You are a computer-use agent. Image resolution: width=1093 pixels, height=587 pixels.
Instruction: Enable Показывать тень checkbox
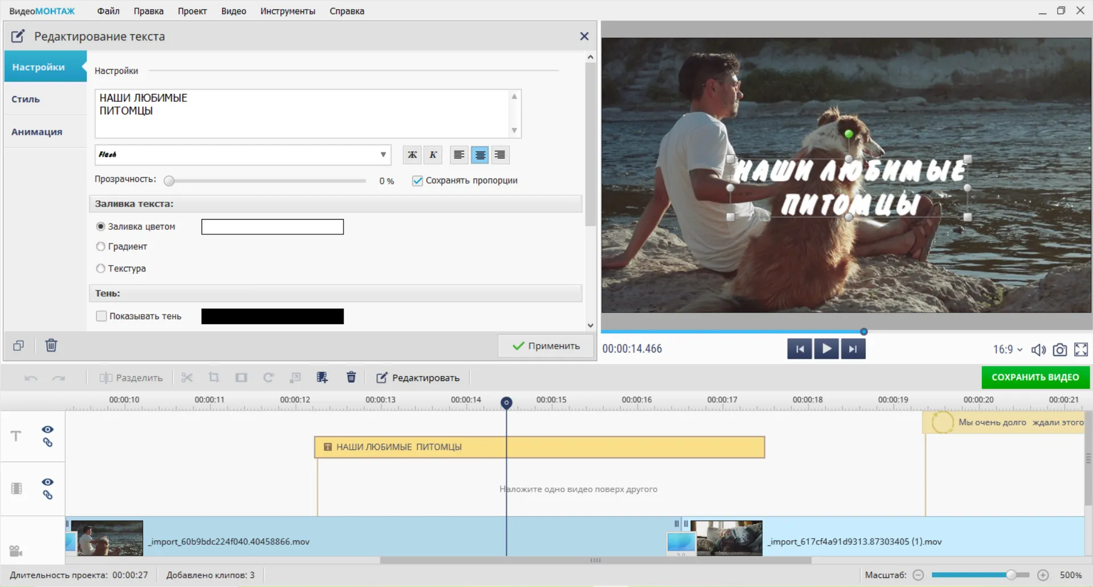click(101, 316)
